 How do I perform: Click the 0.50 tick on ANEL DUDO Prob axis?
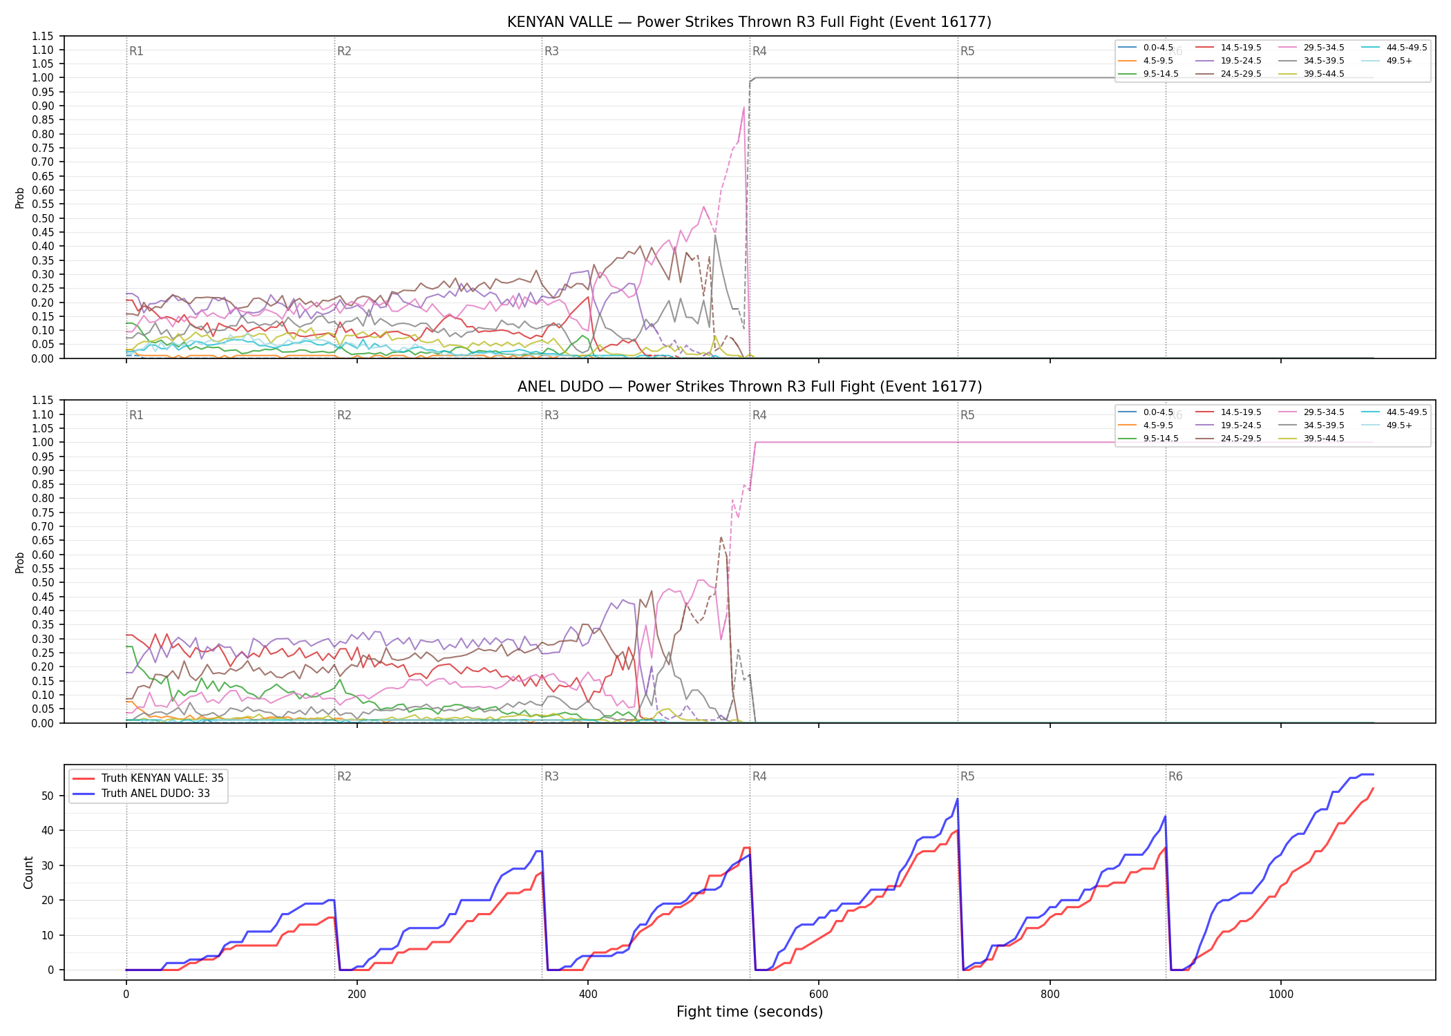coord(42,582)
